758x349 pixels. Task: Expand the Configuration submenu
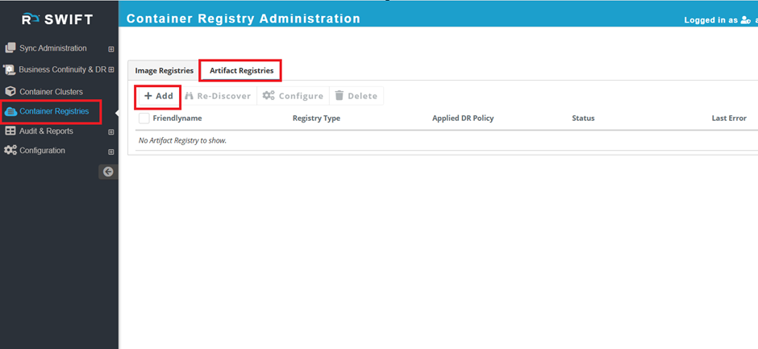111,152
